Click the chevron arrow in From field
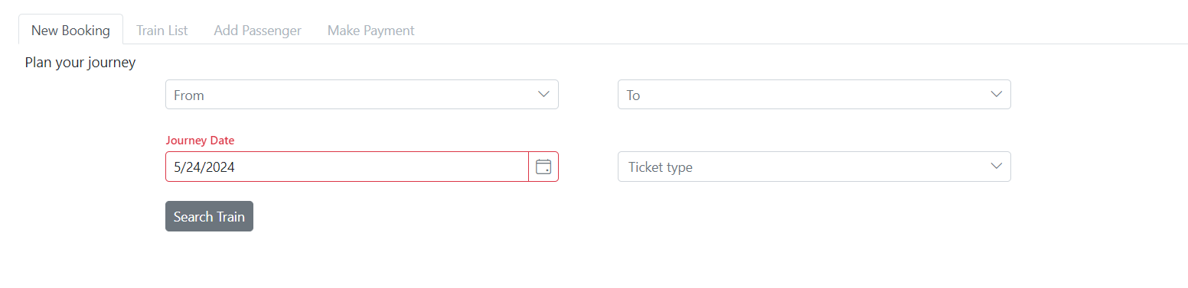 (543, 94)
